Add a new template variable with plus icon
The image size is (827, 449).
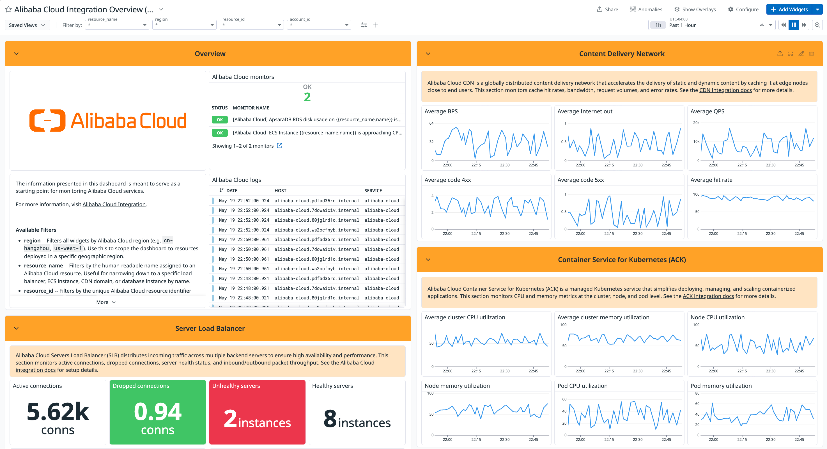point(376,25)
